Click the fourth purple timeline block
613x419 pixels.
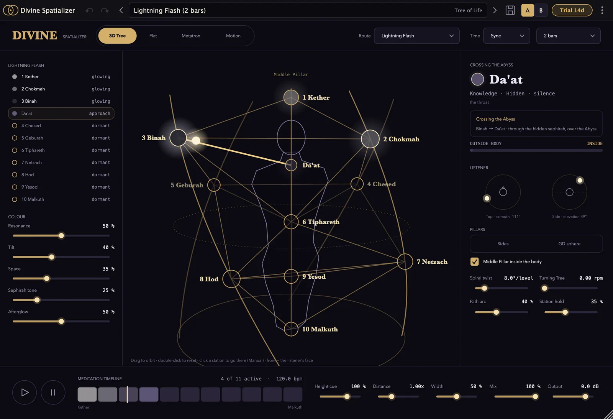click(149, 394)
